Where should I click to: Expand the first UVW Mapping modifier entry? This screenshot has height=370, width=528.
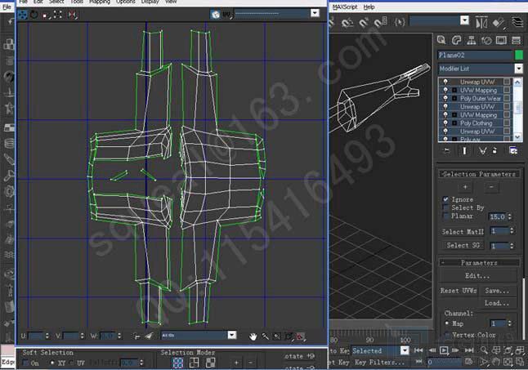pyautogui.click(x=454, y=90)
